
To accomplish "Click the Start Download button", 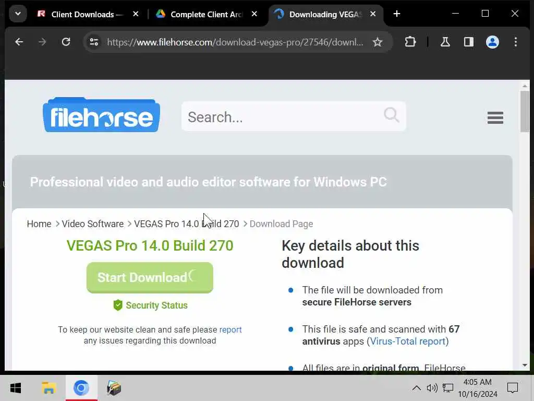I will point(150,278).
